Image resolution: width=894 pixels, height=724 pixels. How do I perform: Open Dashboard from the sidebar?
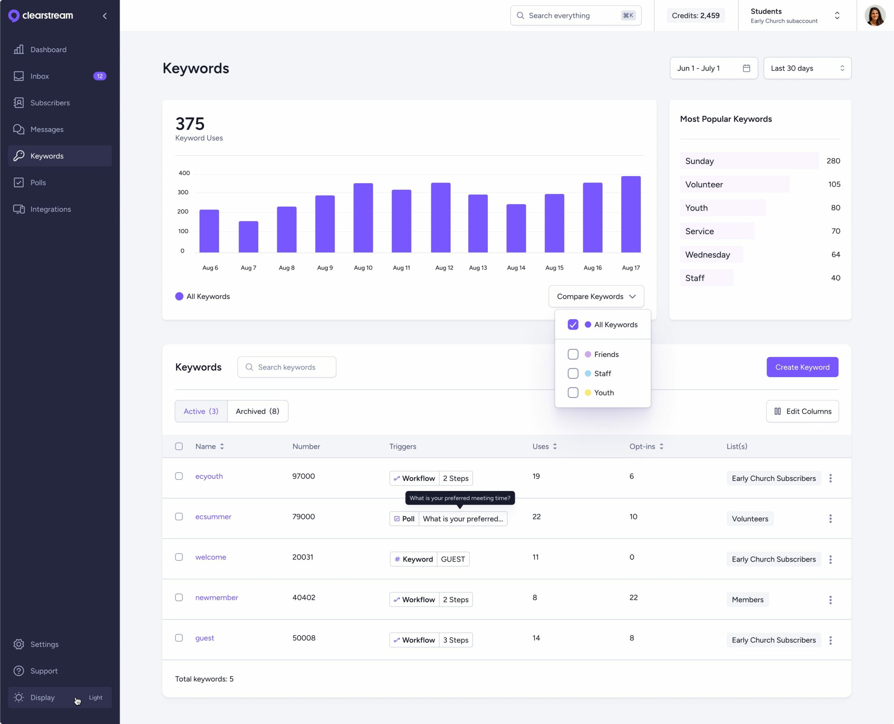[60, 50]
